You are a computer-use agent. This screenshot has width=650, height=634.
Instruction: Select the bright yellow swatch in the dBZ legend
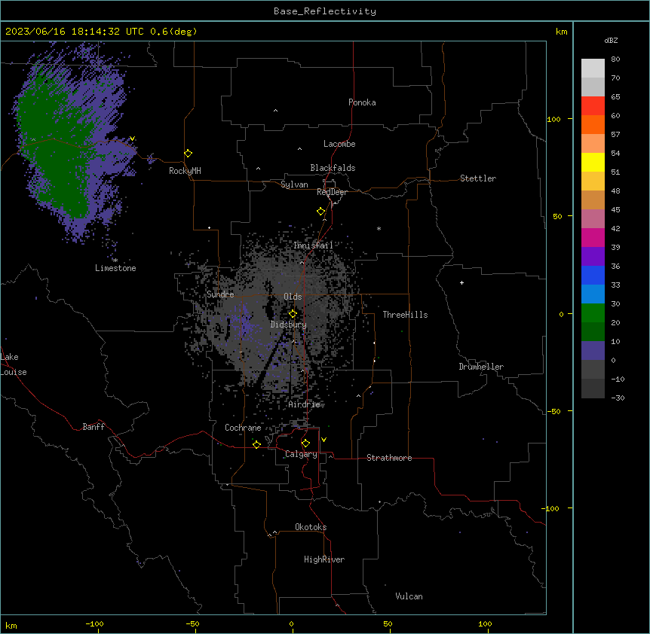click(x=593, y=162)
